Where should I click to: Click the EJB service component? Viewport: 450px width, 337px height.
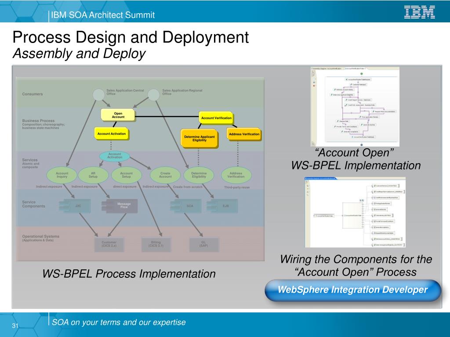tap(222, 206)
